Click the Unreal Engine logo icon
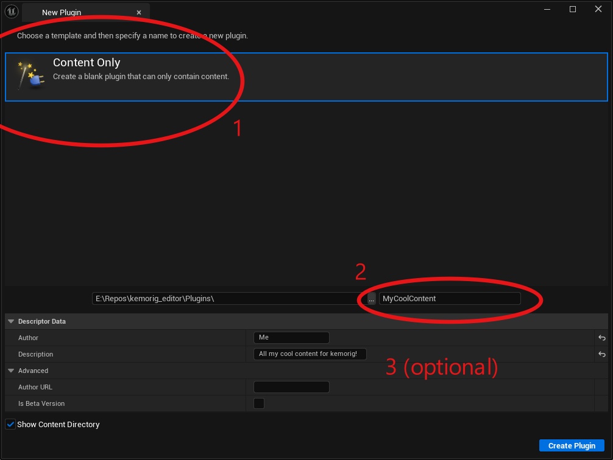This screenshot has height=460, width=613. 12,12
